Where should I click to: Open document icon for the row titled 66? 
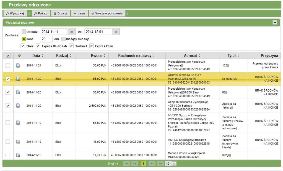(18, 92)
